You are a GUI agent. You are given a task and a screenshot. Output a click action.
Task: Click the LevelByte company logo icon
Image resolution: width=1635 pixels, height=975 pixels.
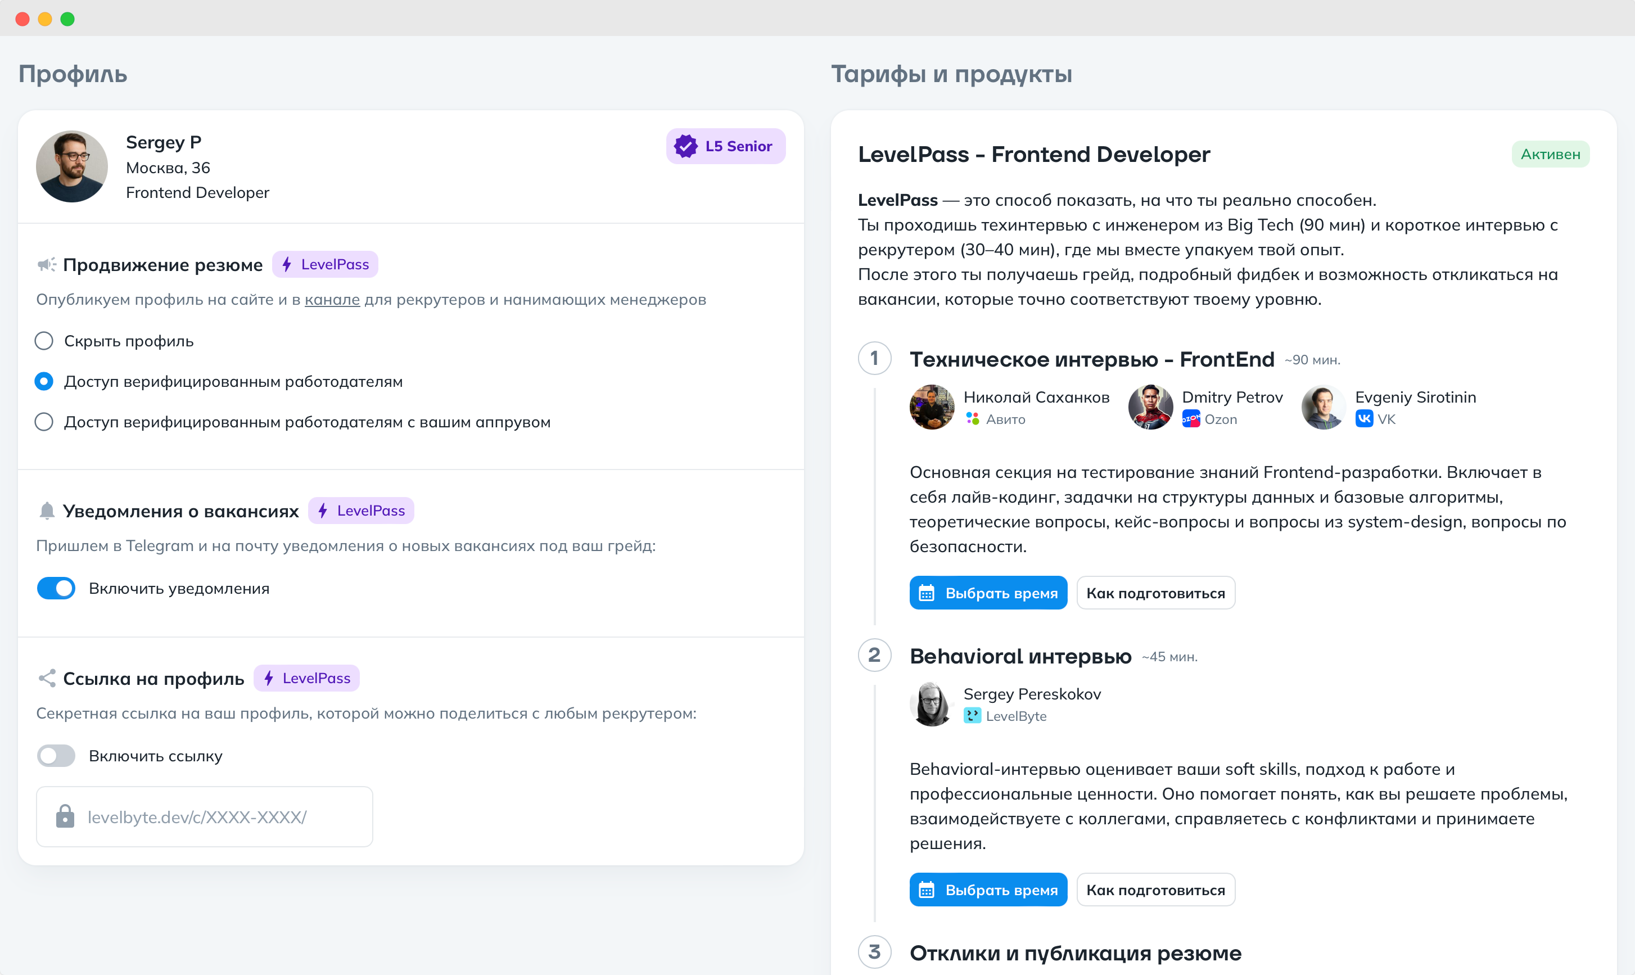[x=972, y=715]
